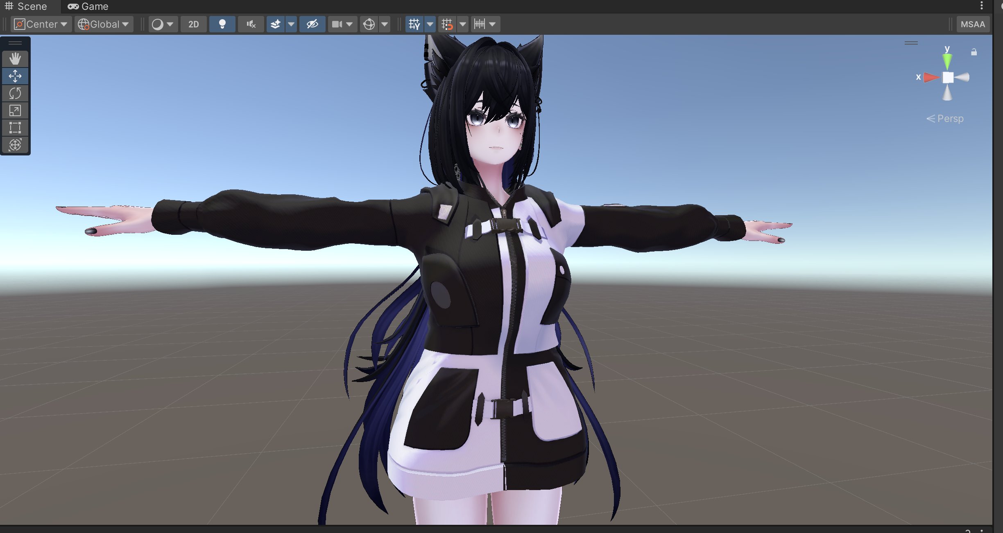Open the Center pivot dropdown
1003x533 pixels.
pos(41,24)
